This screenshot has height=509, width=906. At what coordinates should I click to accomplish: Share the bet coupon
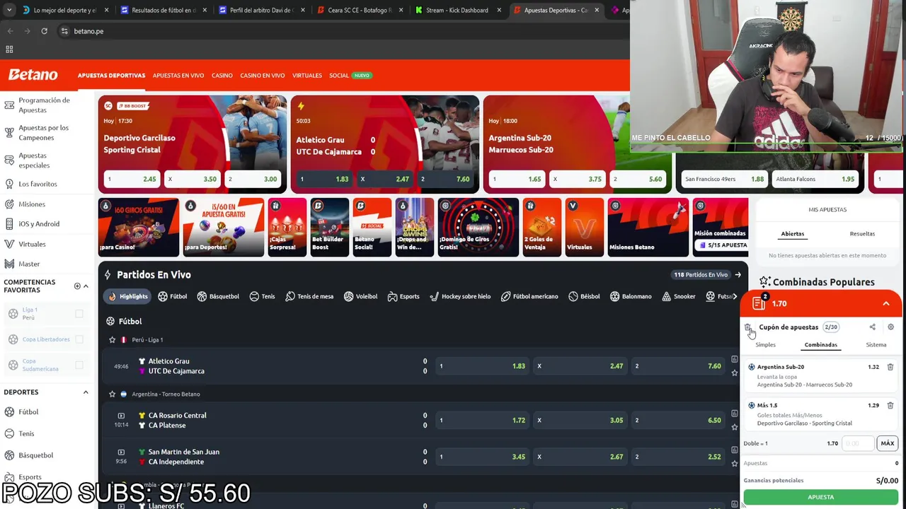[872, 327]
